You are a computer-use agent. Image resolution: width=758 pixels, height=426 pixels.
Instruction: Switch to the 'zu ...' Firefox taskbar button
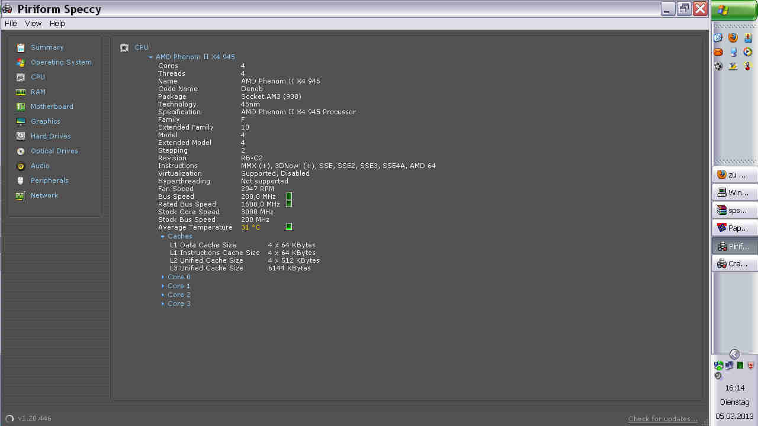click(x=734, y=175)
